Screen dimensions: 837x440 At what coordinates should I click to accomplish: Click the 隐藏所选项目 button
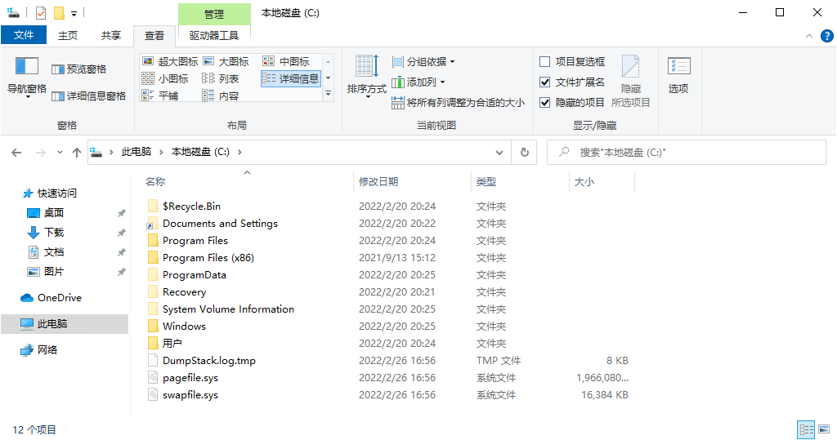pos(630,81)
